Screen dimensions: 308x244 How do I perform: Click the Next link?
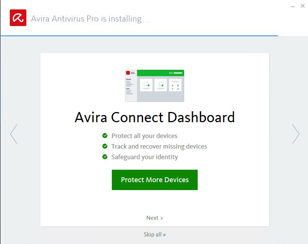pos(154,218)
